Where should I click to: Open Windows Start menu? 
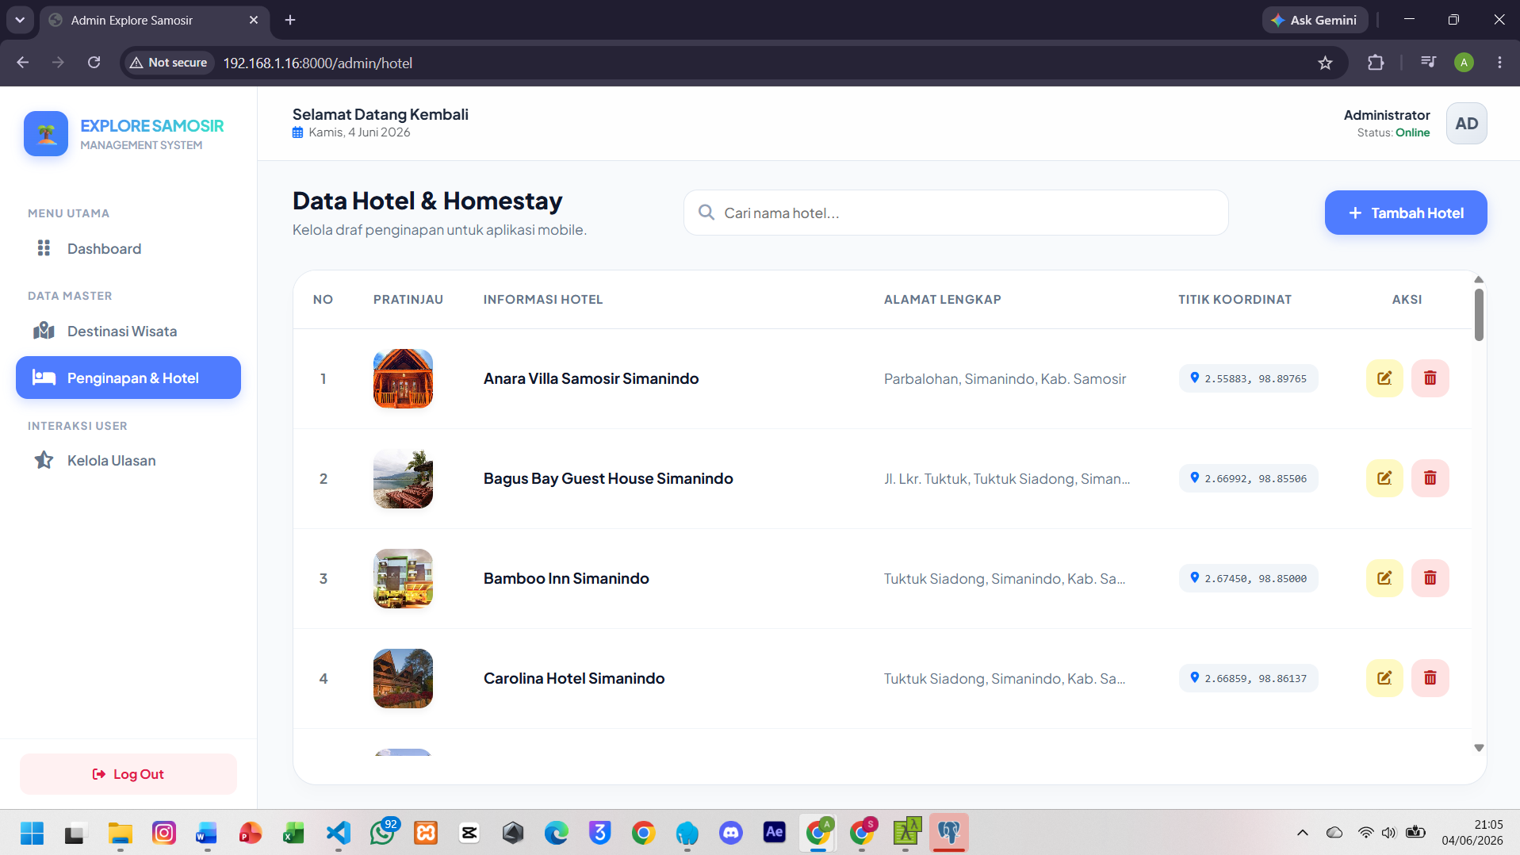pyautogui.click(x=32, y=833)
